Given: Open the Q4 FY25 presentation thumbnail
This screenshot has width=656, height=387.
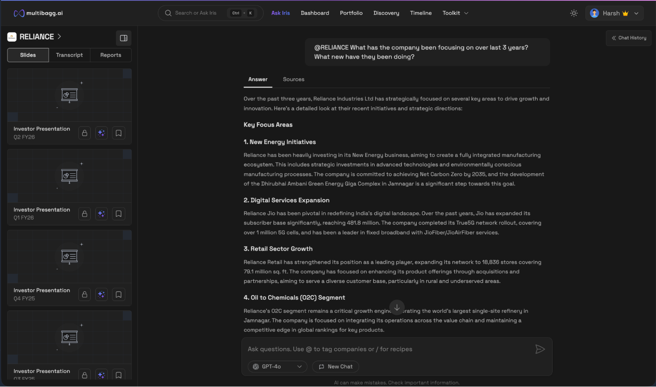Looking at the screenshot, I should (x=69, y=256).
